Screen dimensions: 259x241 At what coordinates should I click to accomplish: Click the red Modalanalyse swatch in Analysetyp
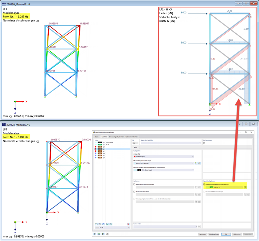tap(135, 157)
